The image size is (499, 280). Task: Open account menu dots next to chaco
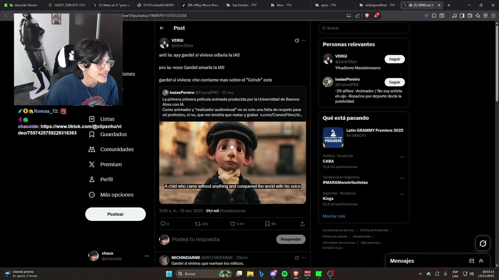(x=147, y=256)
